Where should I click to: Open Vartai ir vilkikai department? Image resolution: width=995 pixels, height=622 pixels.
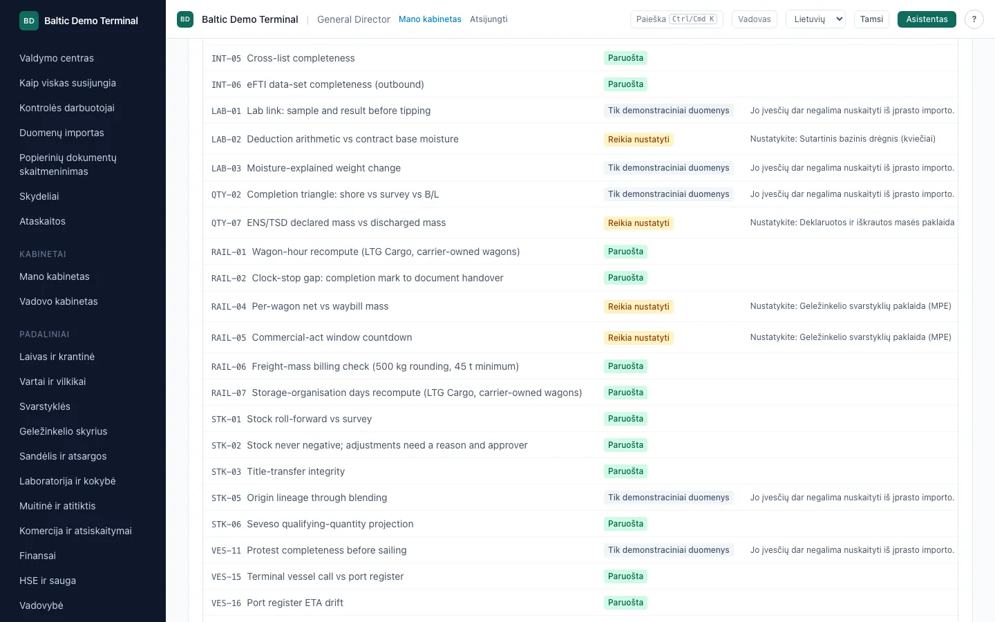click(53, 381)
